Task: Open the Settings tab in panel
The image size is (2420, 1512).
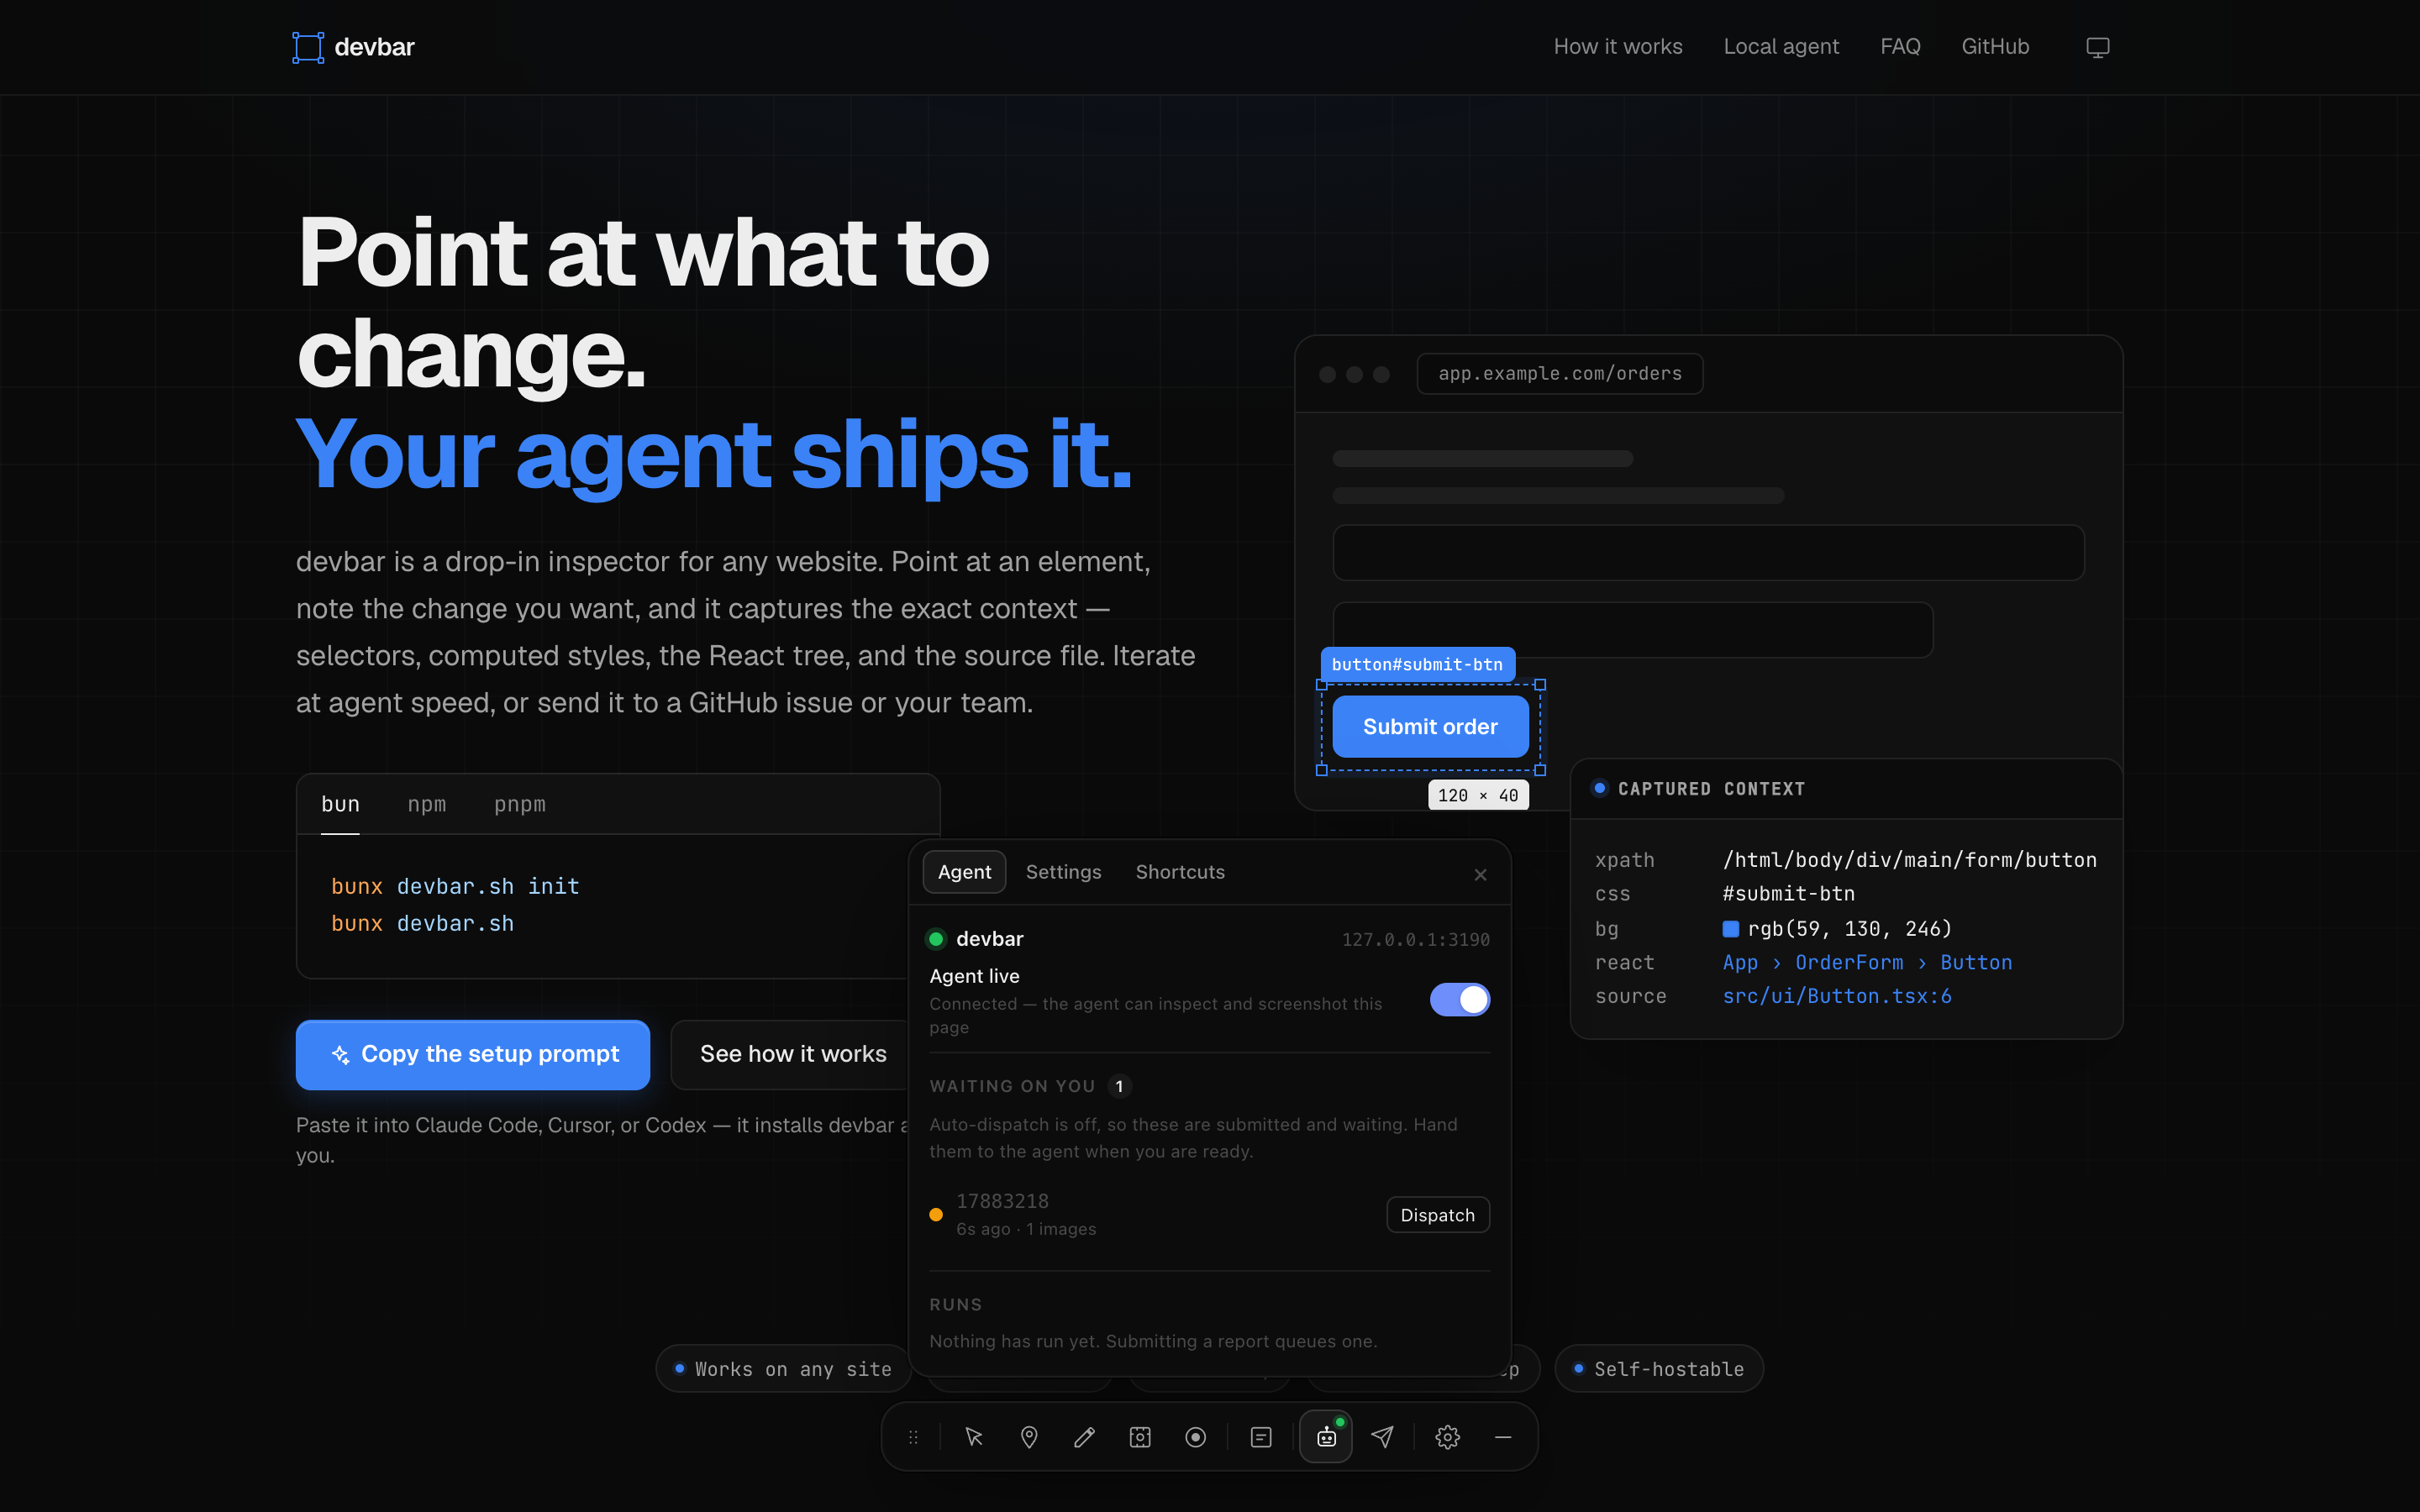Action: pos(1063,872)
